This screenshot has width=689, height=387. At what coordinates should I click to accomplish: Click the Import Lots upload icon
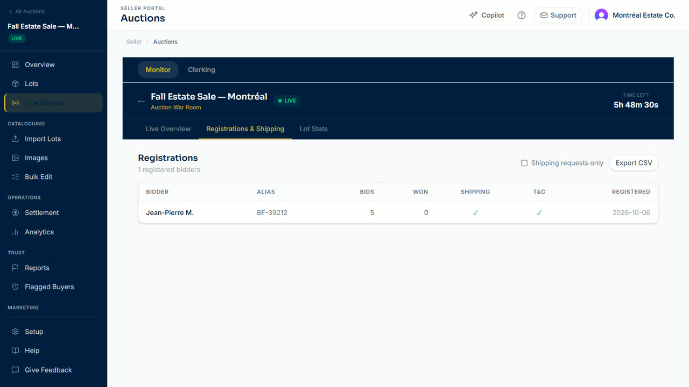click(15, 139)
